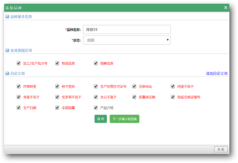The image size is (238, 163).
Task: Toggle the 质量保证期 checkbox
Action: point(134,97)
